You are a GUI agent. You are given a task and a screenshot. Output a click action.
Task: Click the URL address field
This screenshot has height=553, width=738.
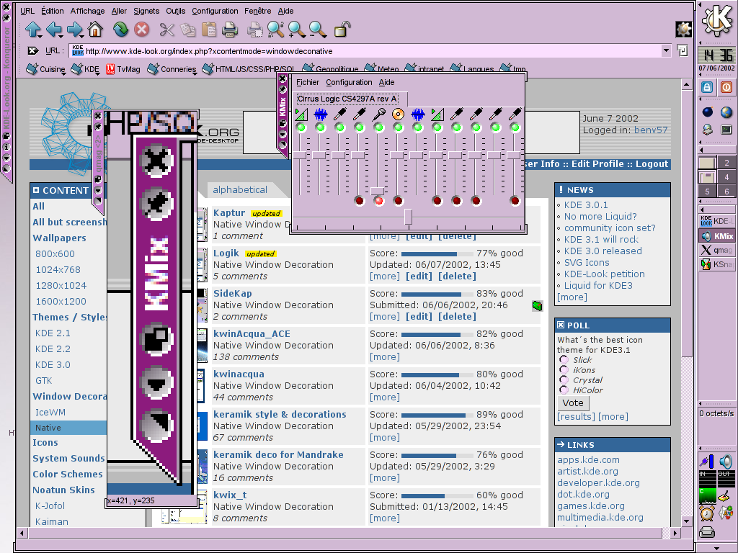[x=365, y=51]
